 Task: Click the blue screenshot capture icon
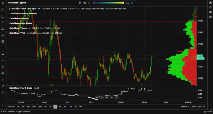[132, 3]
